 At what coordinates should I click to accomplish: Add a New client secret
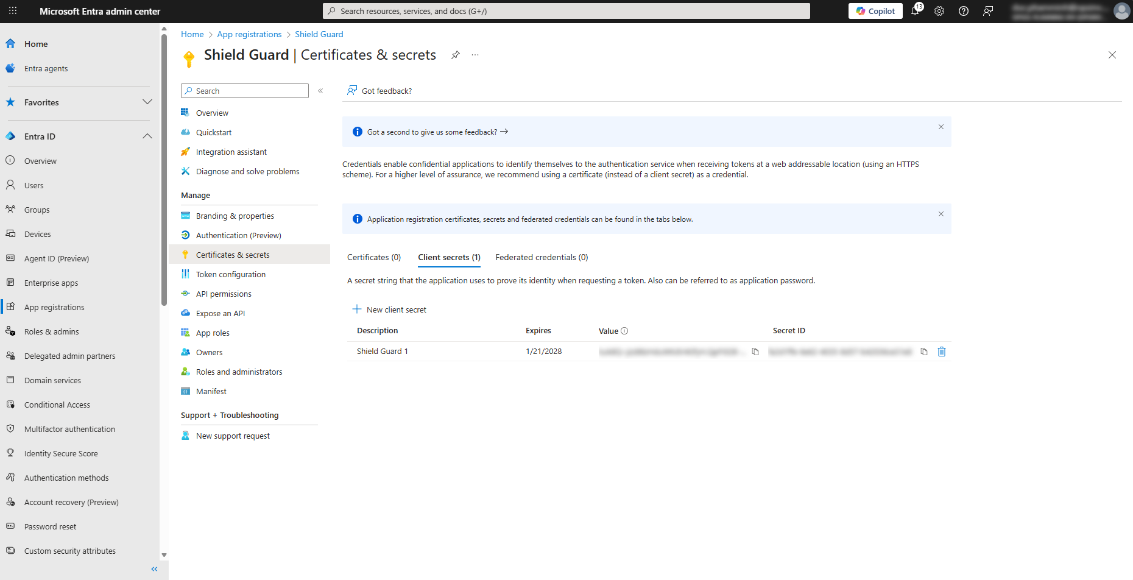coord(390,309)
